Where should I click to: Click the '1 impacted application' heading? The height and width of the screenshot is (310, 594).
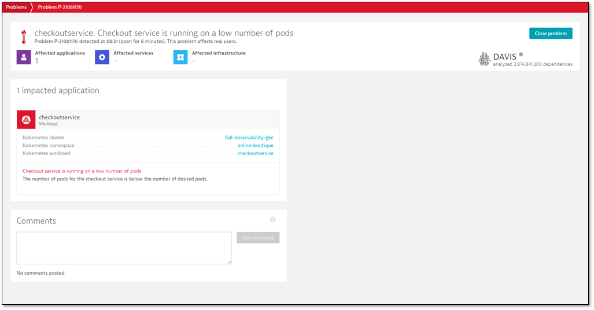58,91
